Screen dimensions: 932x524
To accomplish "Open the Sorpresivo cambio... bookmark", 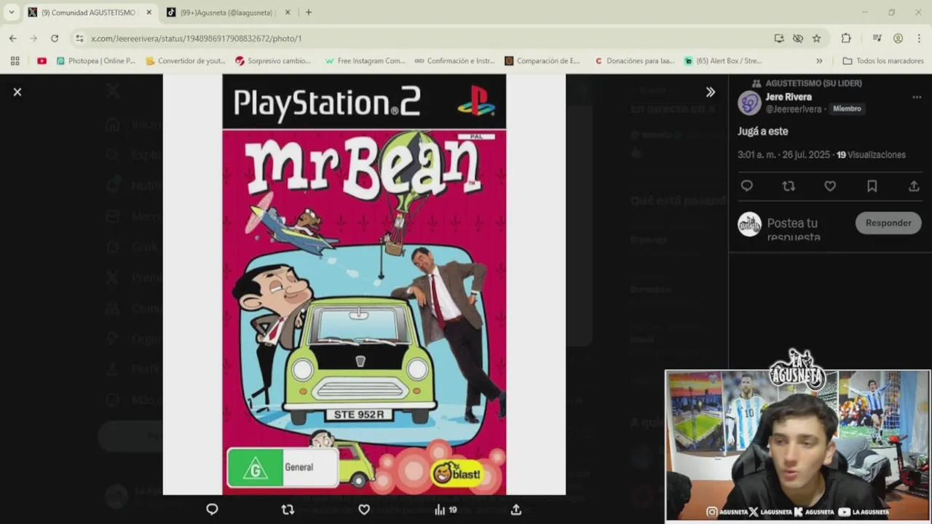I will point(273,61).
